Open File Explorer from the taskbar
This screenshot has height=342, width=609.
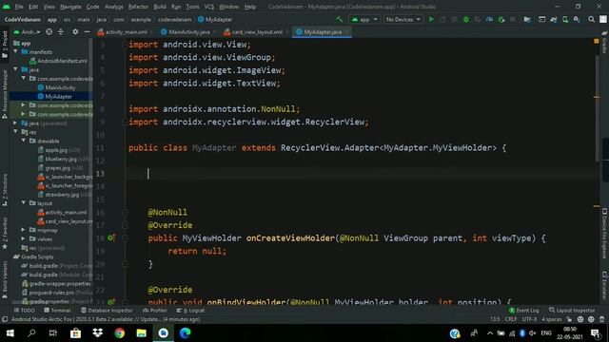pyautogui.click(x=142, y=333)
